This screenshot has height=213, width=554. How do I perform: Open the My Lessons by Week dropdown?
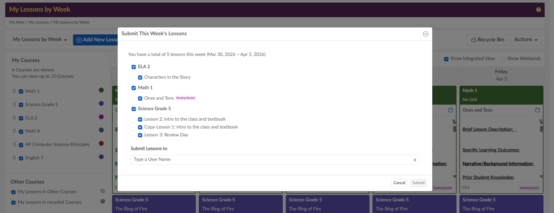tap(40, 40)
